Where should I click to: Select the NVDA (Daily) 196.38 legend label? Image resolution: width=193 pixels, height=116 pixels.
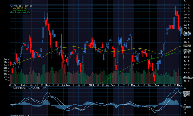pos(22,6)
